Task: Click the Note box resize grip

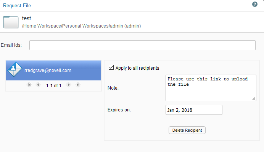Action: 253,98
